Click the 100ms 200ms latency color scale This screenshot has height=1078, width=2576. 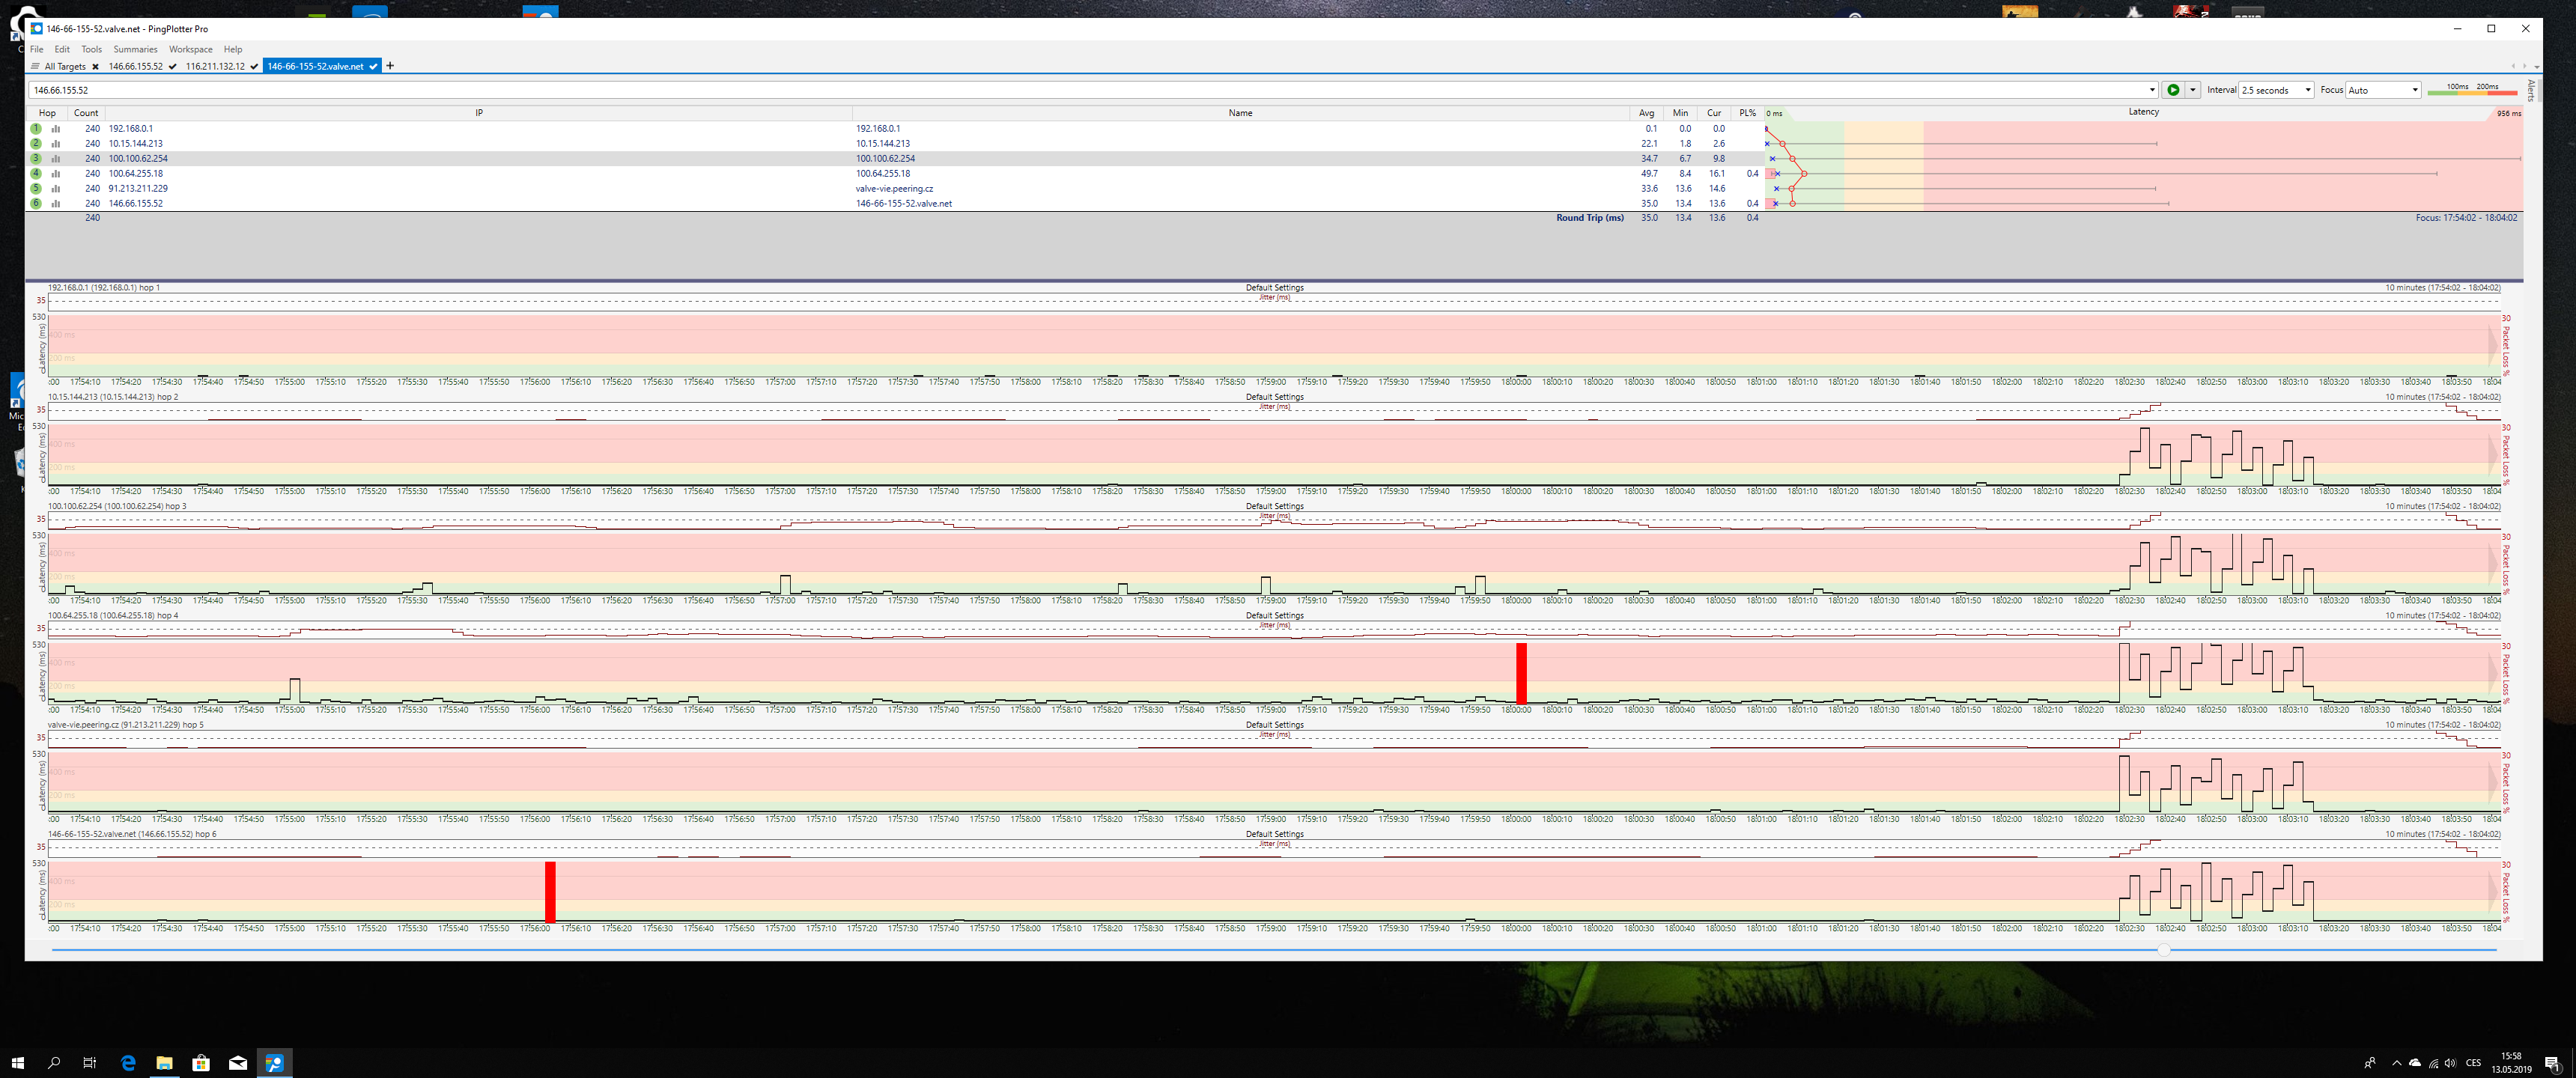coord(2472,90)
